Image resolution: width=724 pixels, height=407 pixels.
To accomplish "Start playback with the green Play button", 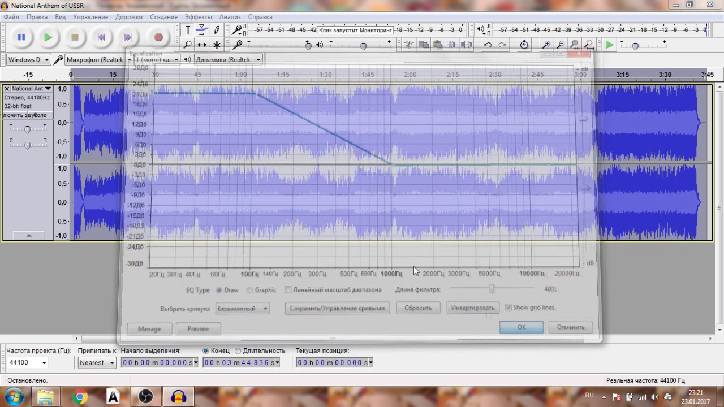I will pyautogui.click(x=48, y=37).
